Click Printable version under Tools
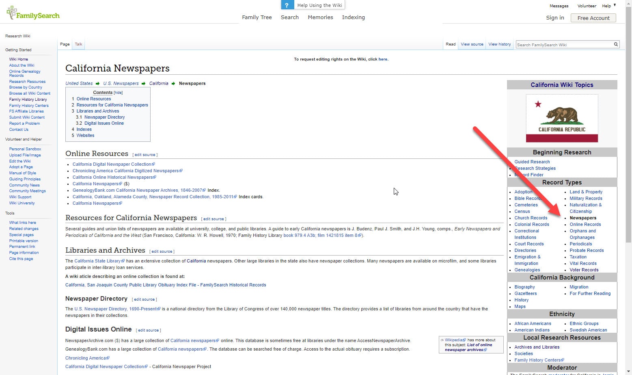The height and width of the screenshot is (375, 632). [24, 241]
